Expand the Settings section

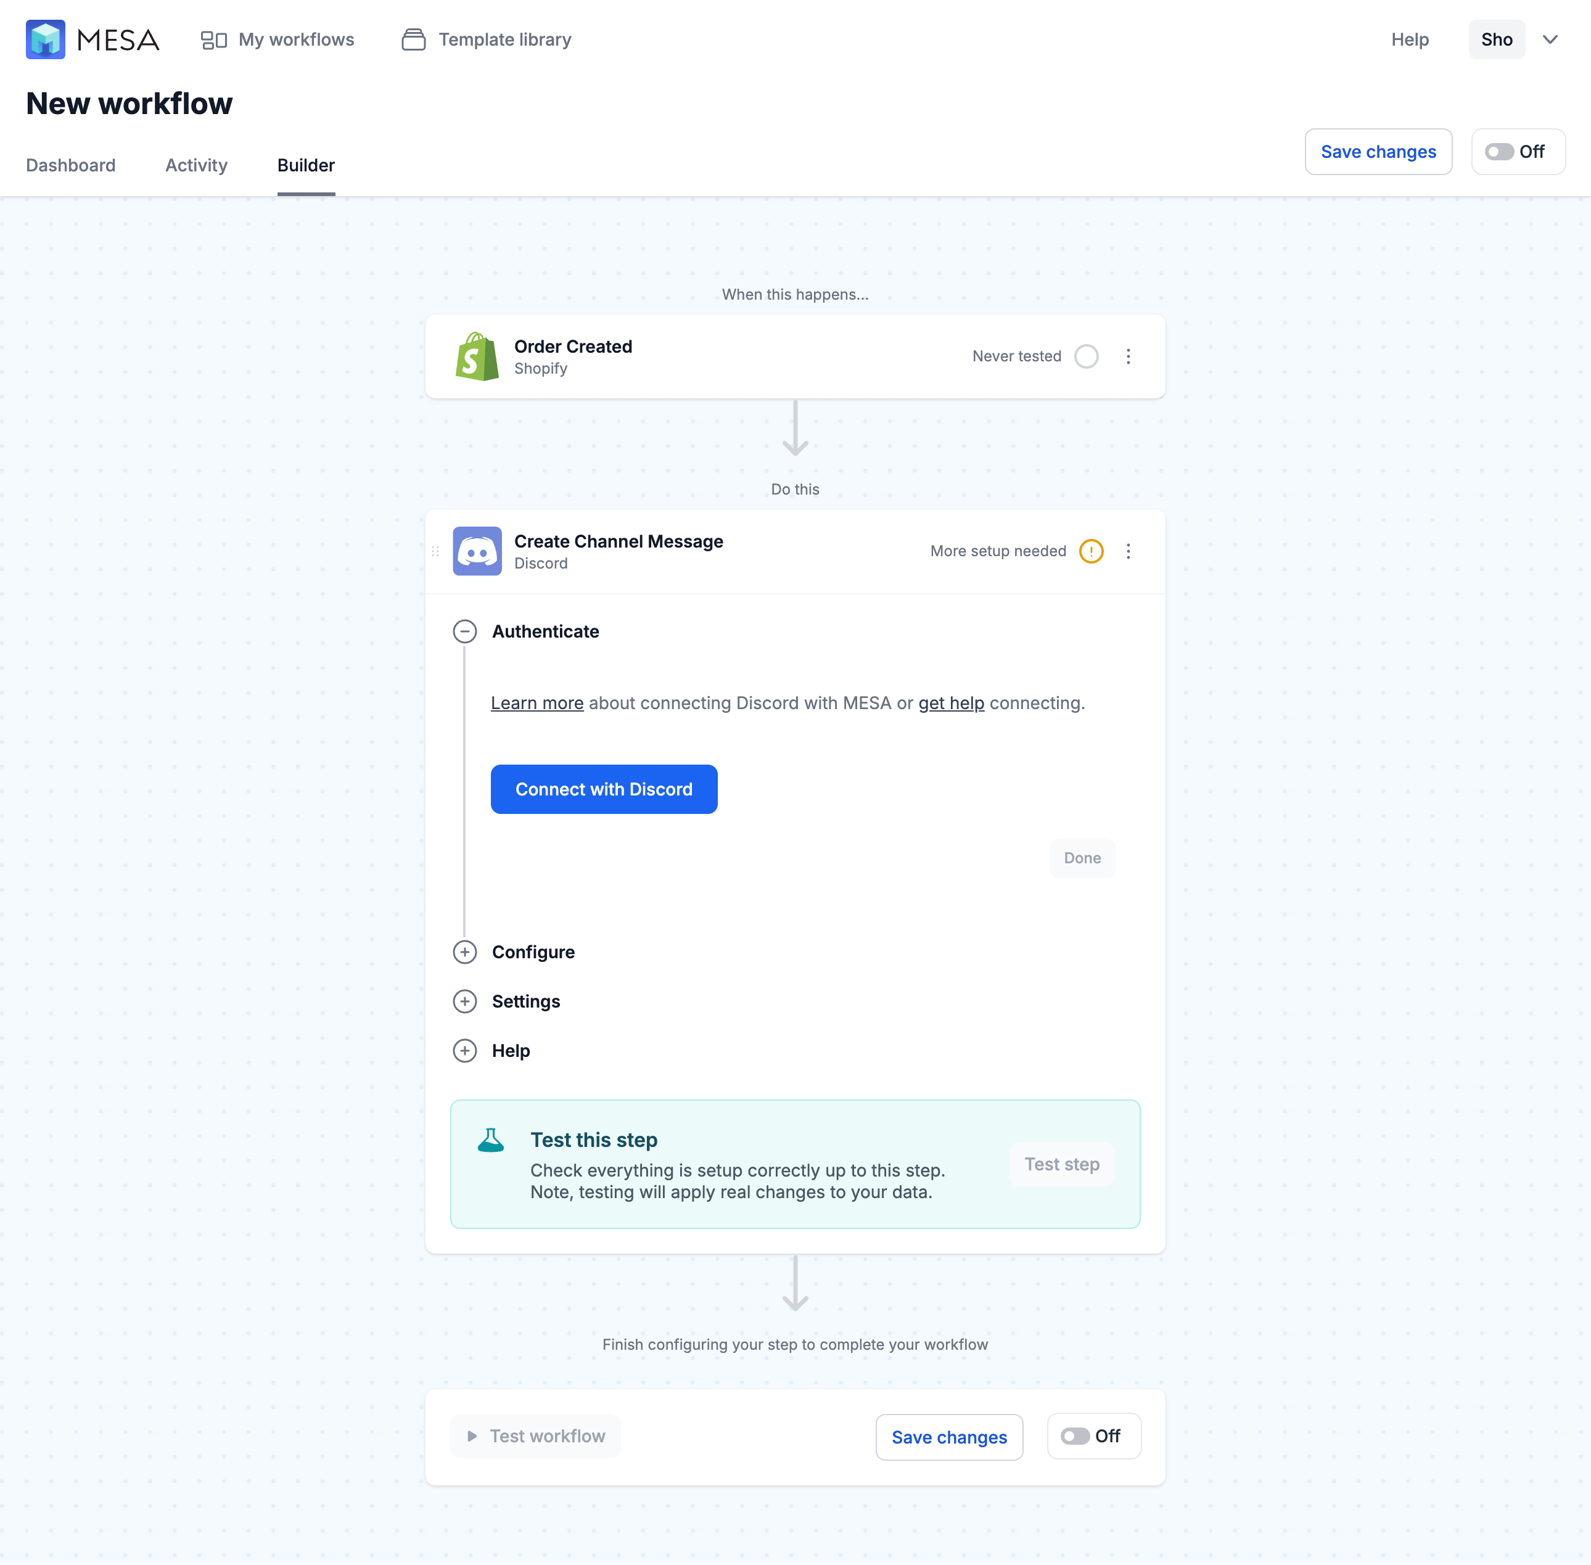pos(465,1001)
